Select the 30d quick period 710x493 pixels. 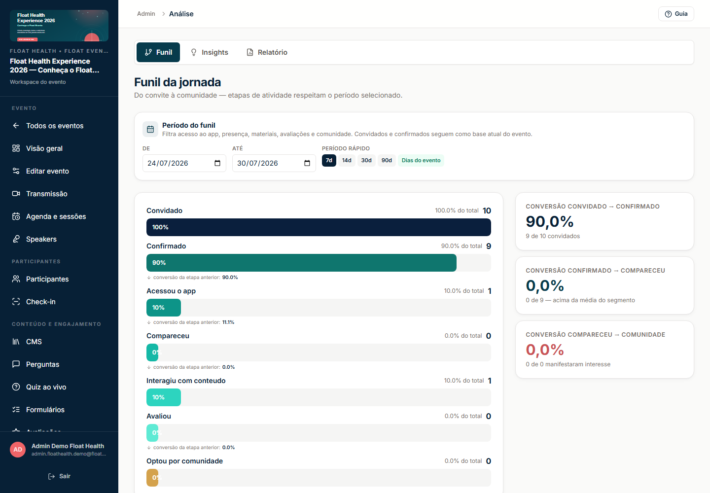coord(366,160)
